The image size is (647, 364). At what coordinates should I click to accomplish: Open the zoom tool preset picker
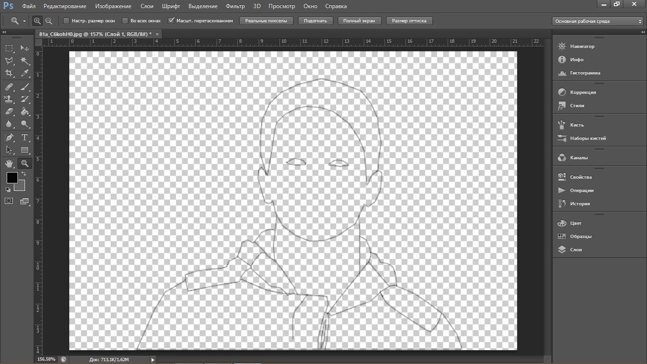(x=18, y=21)
